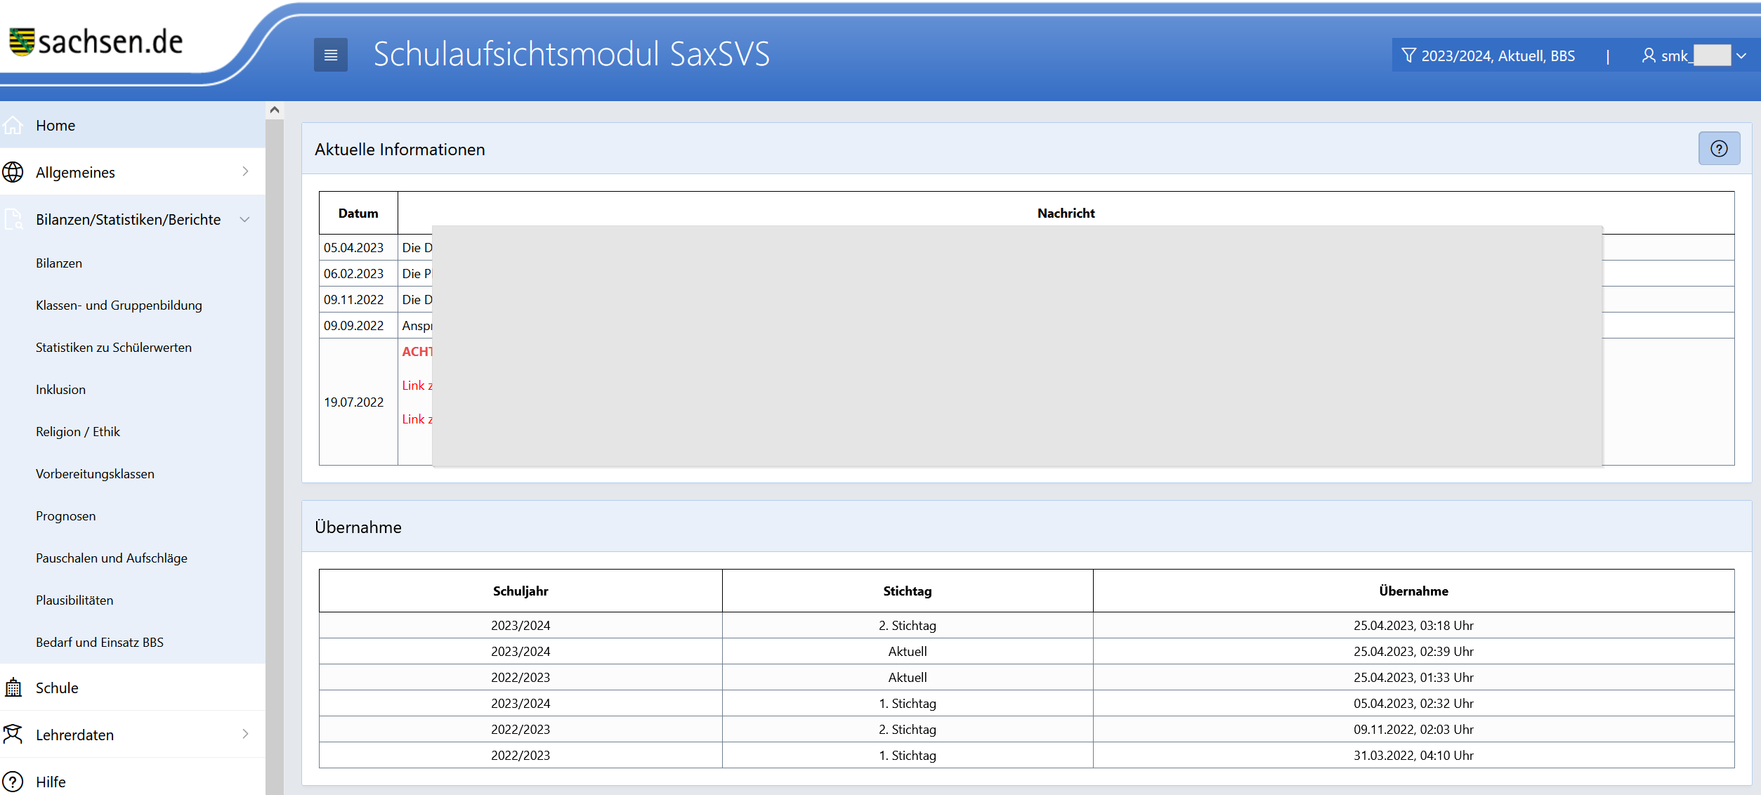
Task: Go to Bedarf und Einsatz BBS
Action: (x=99, y=643)
